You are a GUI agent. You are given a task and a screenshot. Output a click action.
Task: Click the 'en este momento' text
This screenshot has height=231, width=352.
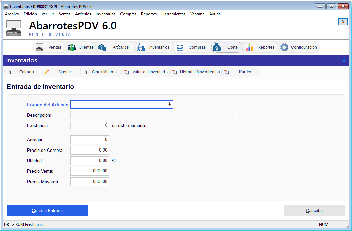129,126
